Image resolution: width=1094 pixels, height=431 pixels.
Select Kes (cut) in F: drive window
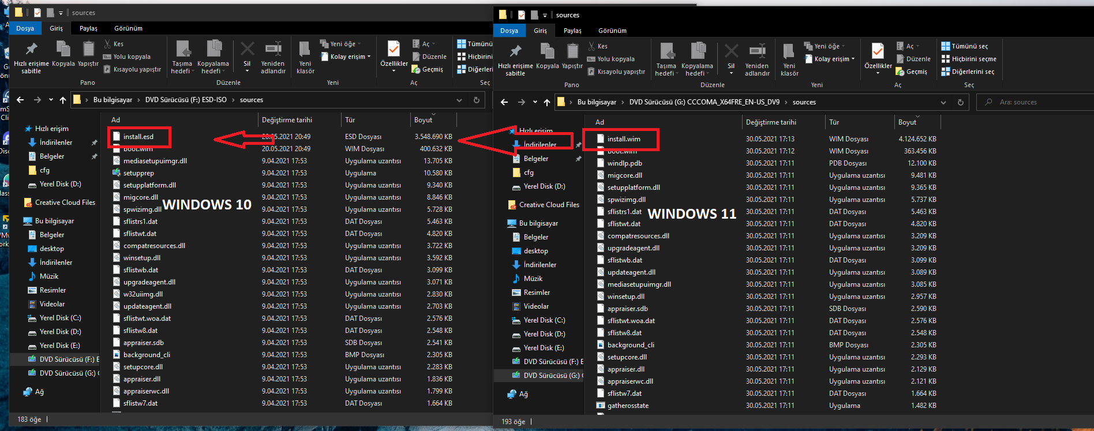pyautogui.click(x=113, y=44)
